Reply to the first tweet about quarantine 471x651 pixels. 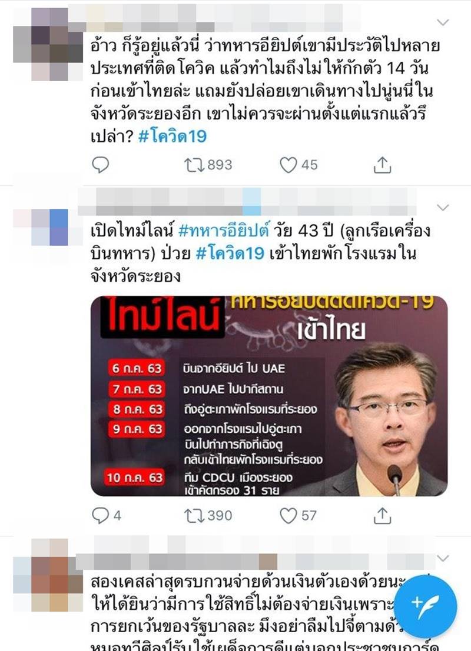coord(100,165)
